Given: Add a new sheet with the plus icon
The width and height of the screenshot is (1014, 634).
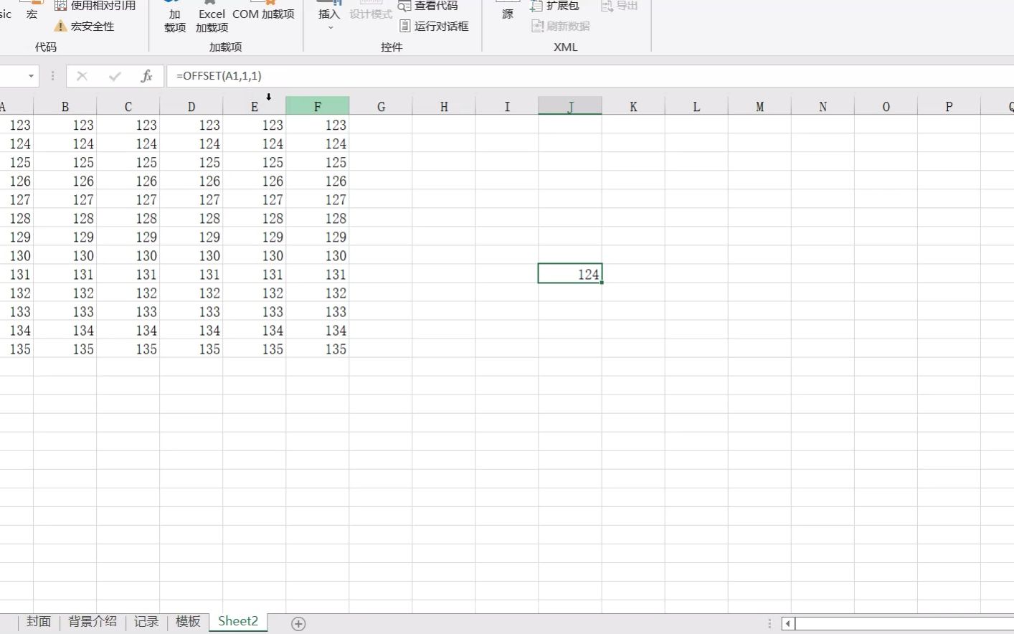Looking at the screenshot, I should coord(298,624).
